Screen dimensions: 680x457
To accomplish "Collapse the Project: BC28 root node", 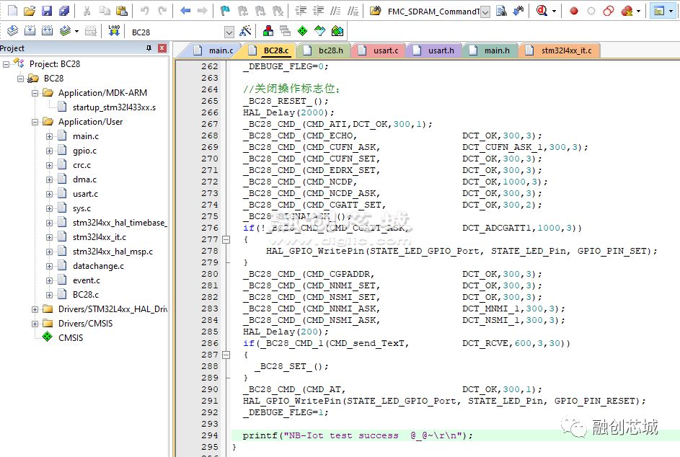I will [x=6, y=64].
